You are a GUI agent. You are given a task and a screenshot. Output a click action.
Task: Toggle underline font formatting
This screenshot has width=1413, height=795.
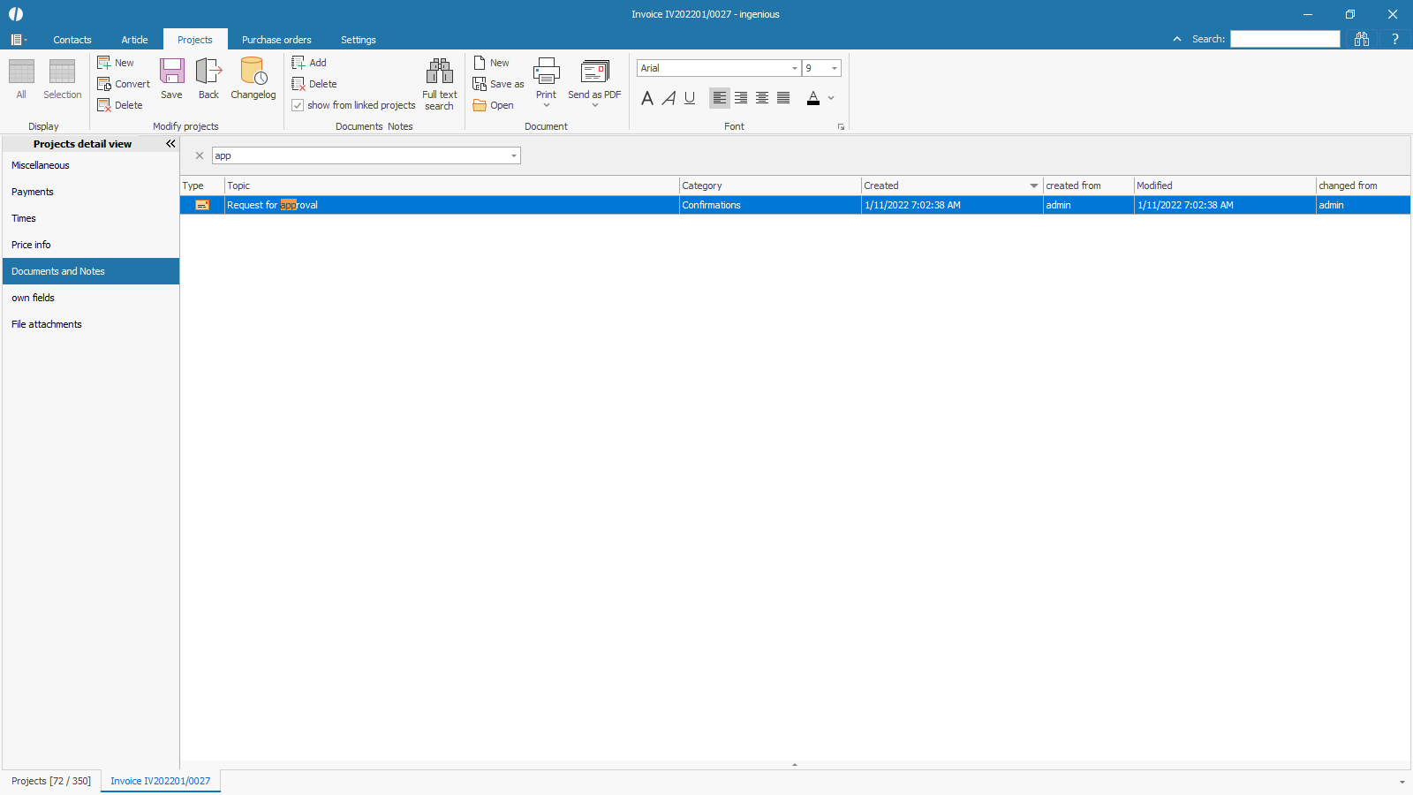pos(690,98)
